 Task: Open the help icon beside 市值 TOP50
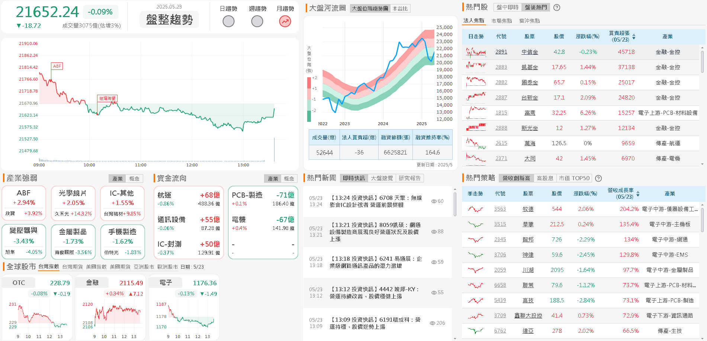pyautogui.click(x=598, y=178)
